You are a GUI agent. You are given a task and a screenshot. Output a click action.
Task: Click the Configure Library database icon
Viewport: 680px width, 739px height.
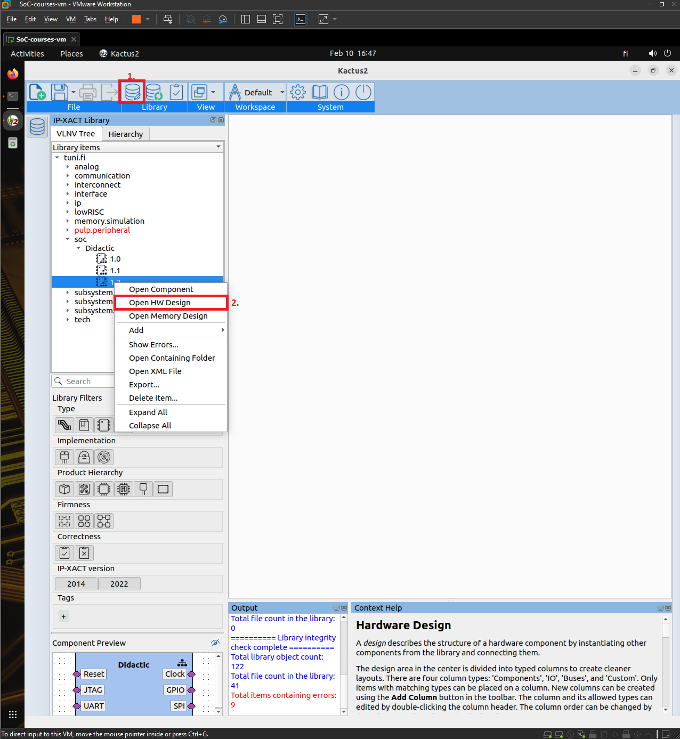[132, 92]
